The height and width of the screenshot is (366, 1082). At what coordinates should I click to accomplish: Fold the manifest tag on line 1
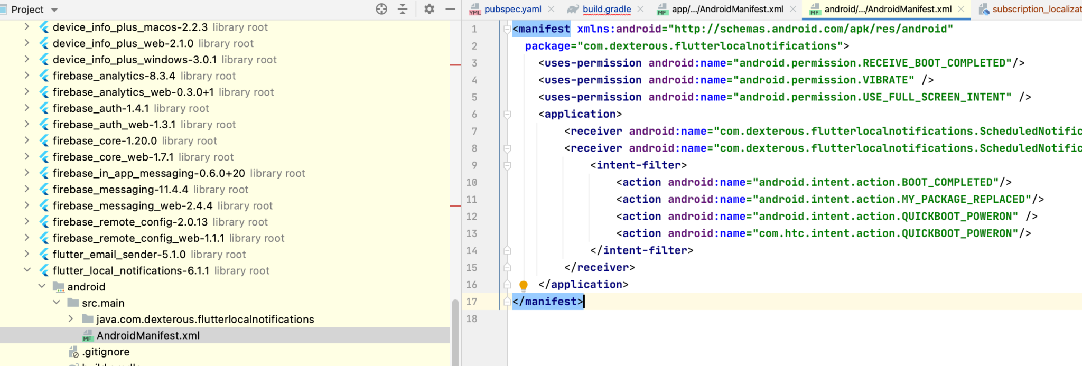[x=507, y=29]
